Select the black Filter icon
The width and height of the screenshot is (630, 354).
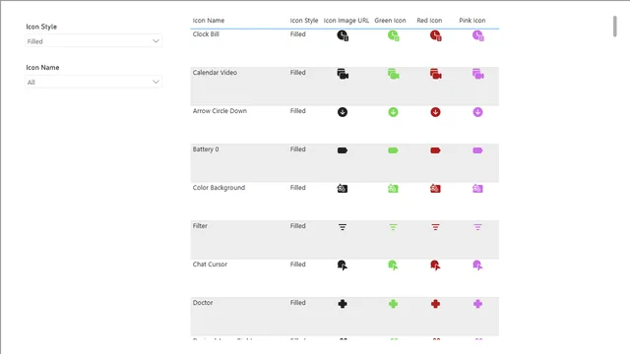point(343,227)
